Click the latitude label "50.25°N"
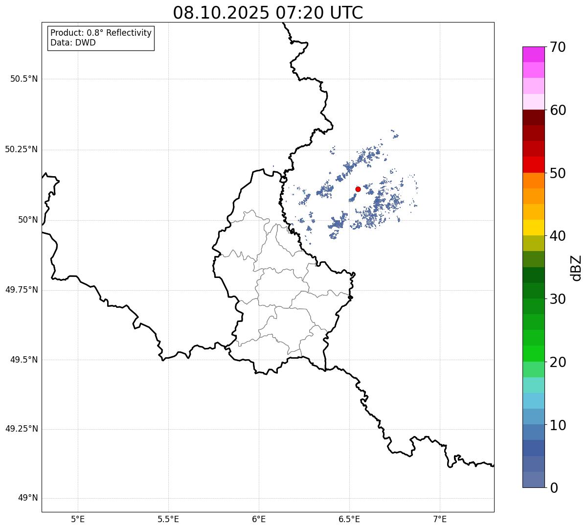The image size is (588, 529). [x=21, y=149]
